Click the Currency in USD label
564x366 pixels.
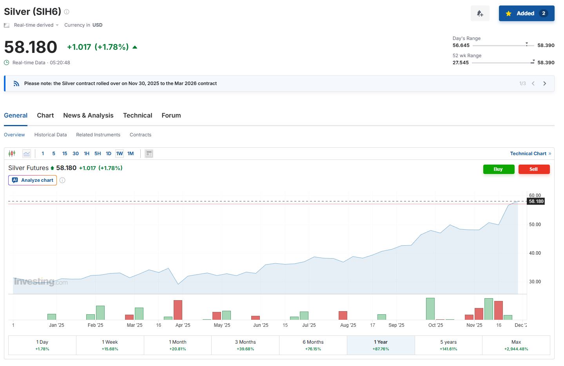point(83,25)
